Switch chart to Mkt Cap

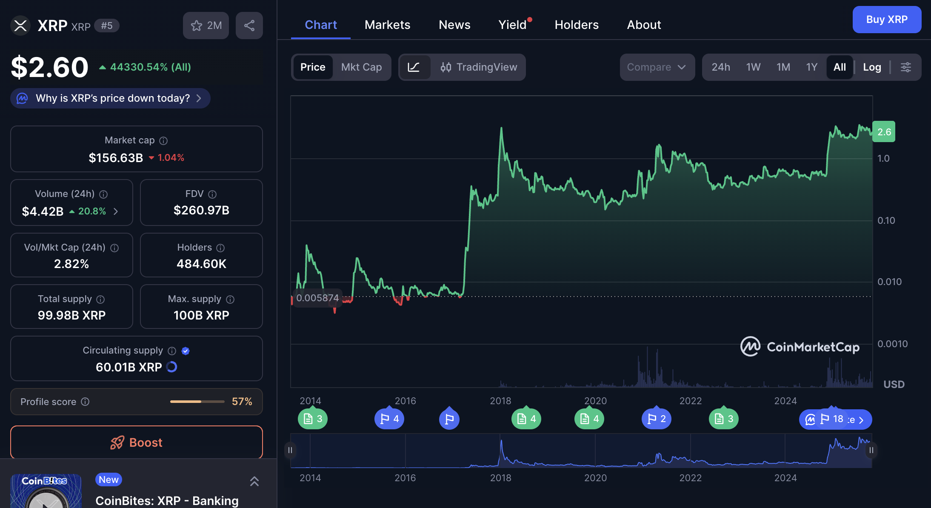click(361, 67)
